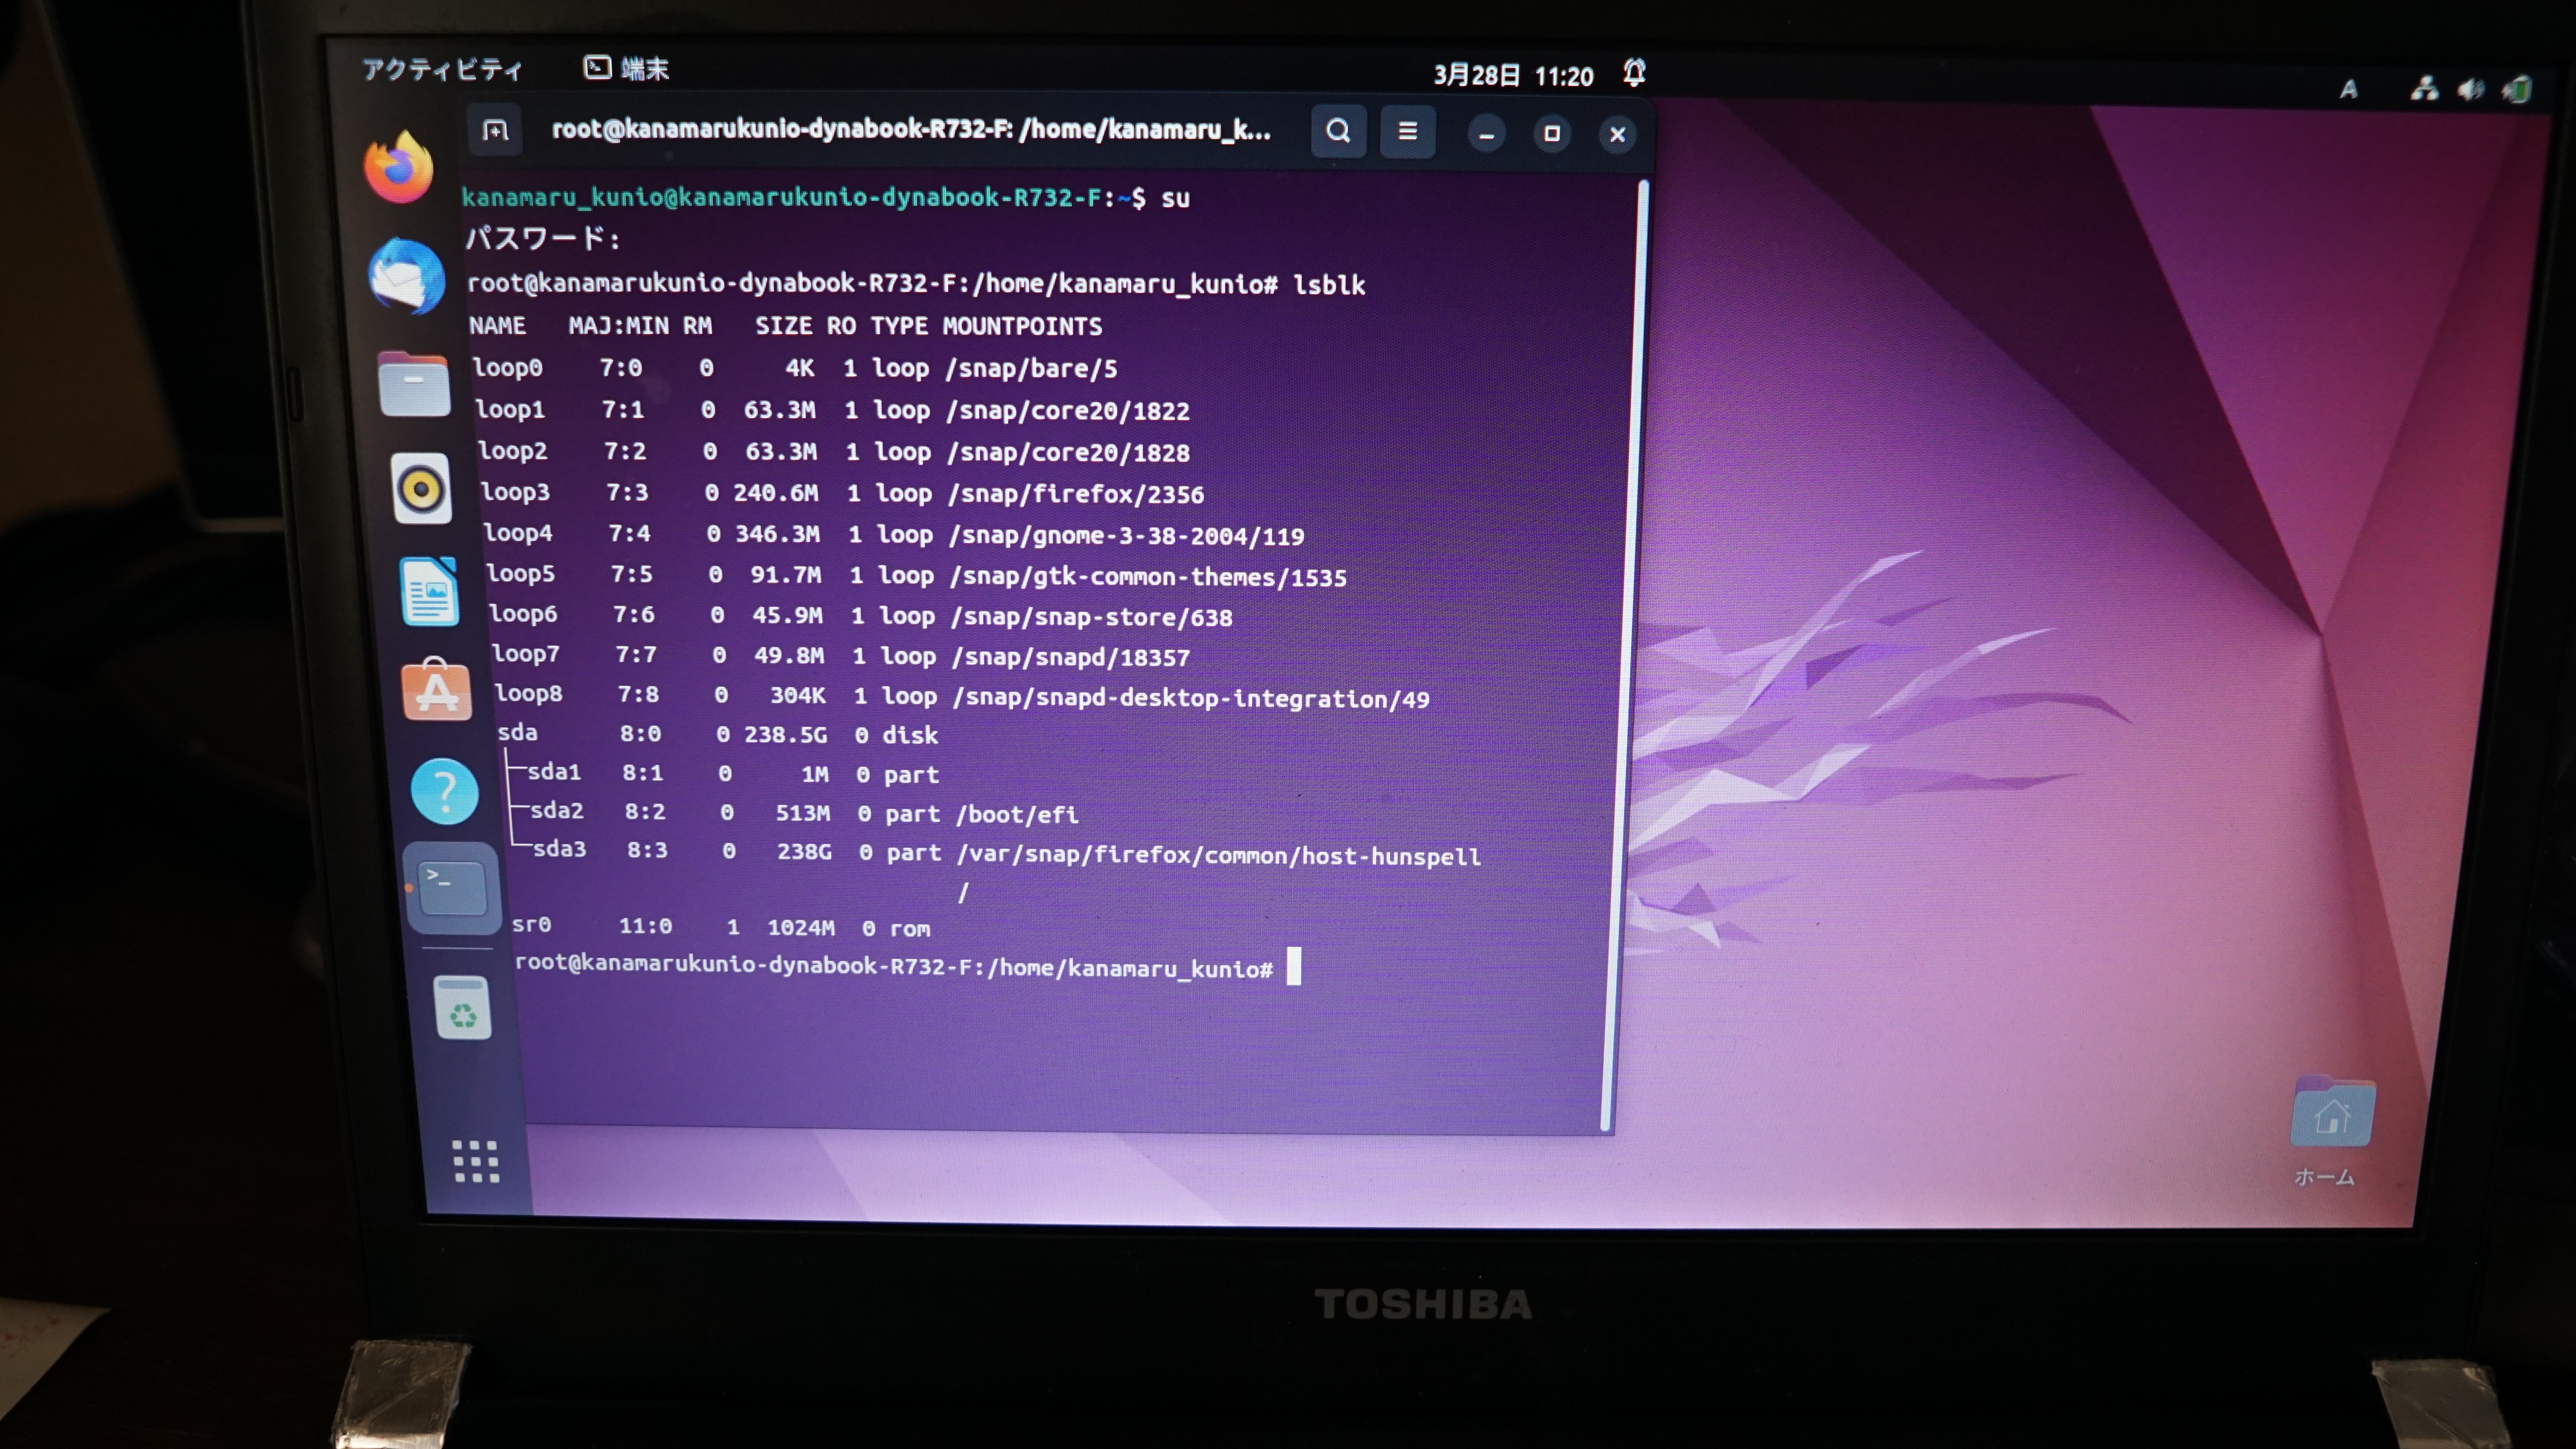This screenshot has height=1449, width=2576.
Task: Click the loop8 device name
Action: click(528, 693)
